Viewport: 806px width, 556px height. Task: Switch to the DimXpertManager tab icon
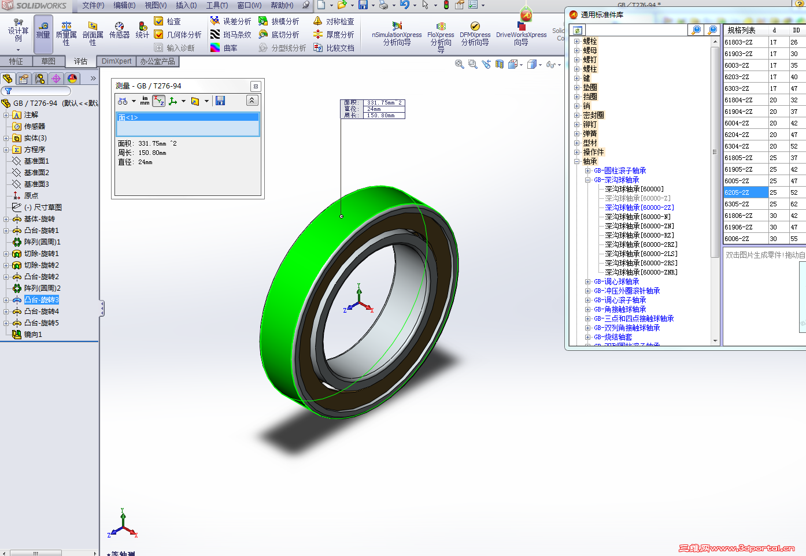tap(56, 79)
